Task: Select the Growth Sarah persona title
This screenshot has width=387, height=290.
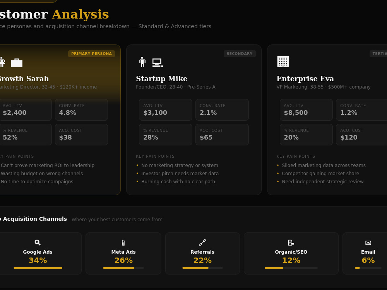Action: pyautogui.click(x=24, y=78)
